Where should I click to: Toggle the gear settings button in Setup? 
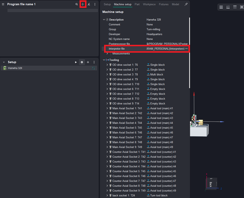[x=82, y=62]
